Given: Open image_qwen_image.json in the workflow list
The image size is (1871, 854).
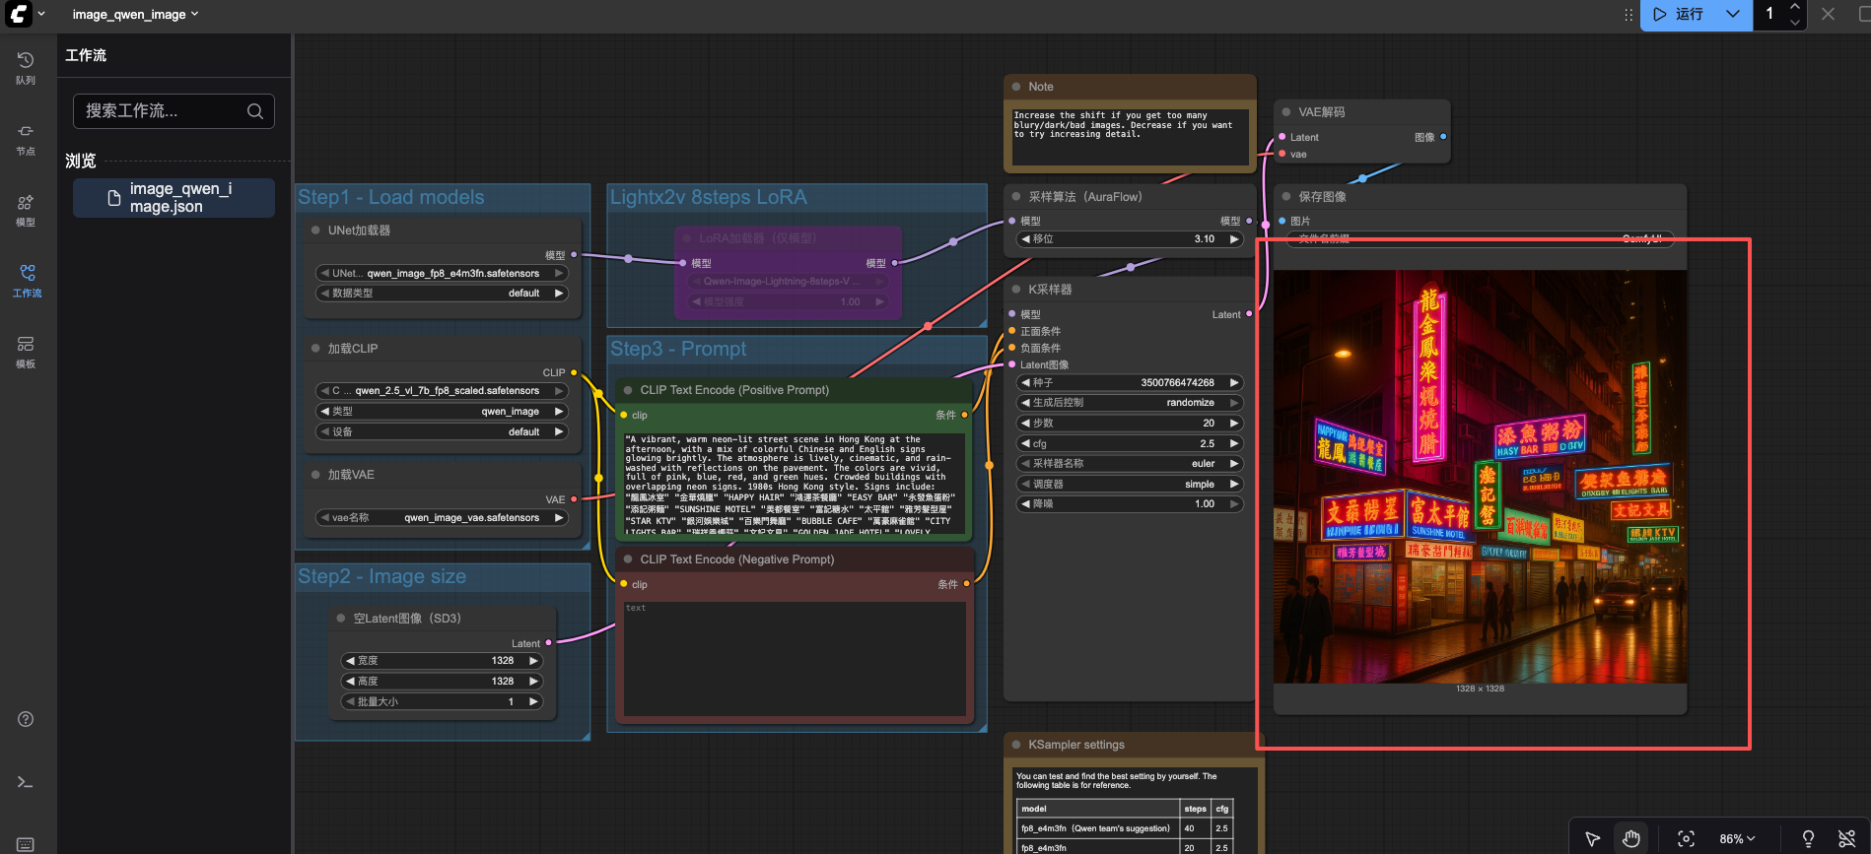Looking at the screenshot, I should point(173,198).
